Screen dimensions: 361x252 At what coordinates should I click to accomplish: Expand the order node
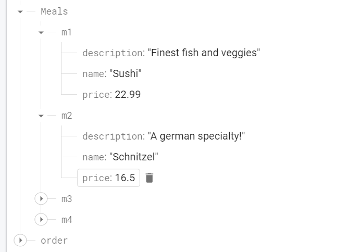tap(20, 240)
